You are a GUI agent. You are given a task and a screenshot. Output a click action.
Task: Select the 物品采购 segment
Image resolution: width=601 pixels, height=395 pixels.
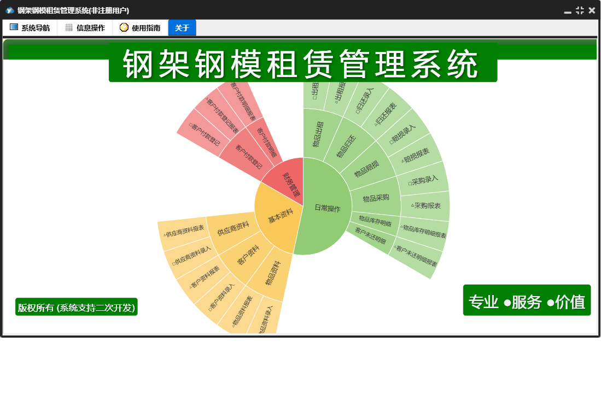pos(376,198)
